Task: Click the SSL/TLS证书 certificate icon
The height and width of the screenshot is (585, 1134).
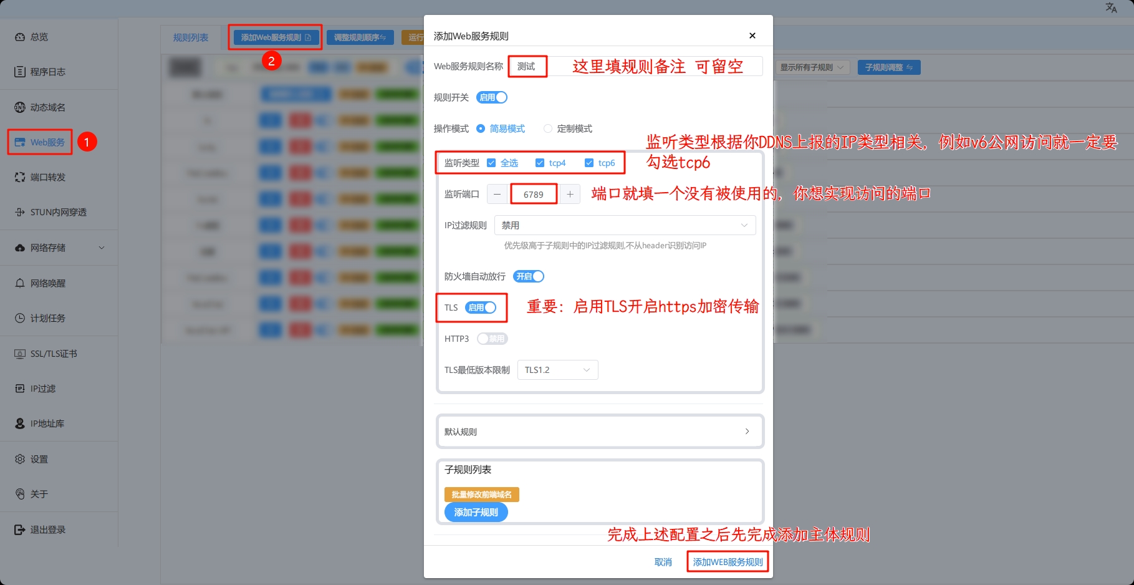Action: (x=20, y=354)
